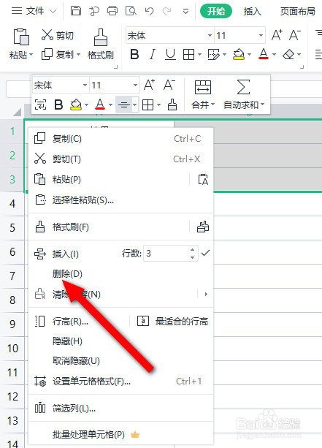This screenshot has height=448, width=322.
Task: Click mini toolbar format painter brush
Action: [172, 105]
